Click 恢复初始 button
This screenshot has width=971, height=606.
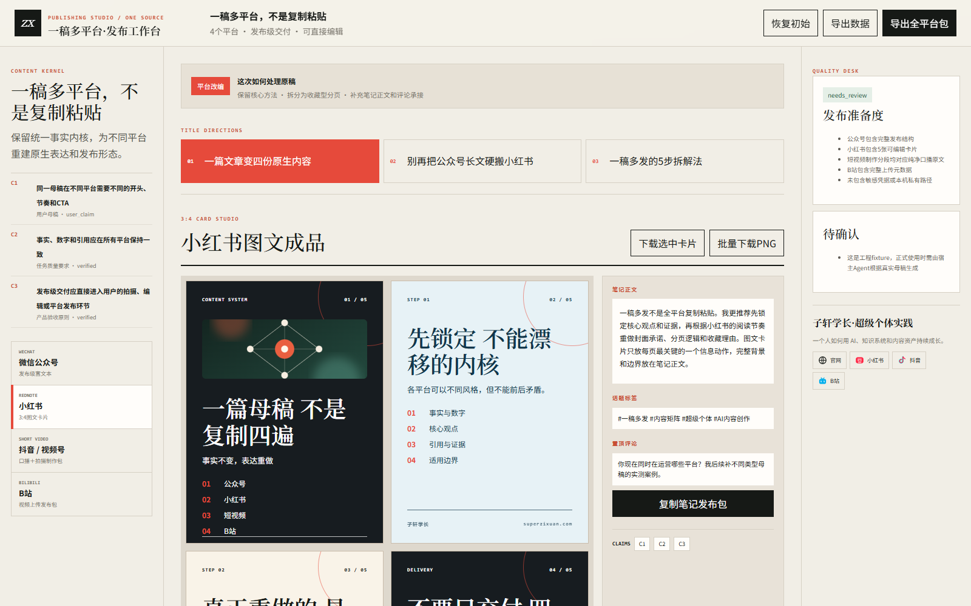click(791, 23)
